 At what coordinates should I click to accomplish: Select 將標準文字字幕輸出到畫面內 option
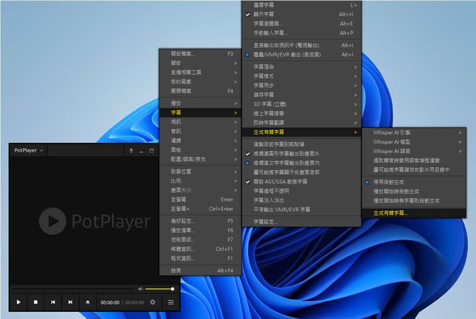click(x=301, y=163)
